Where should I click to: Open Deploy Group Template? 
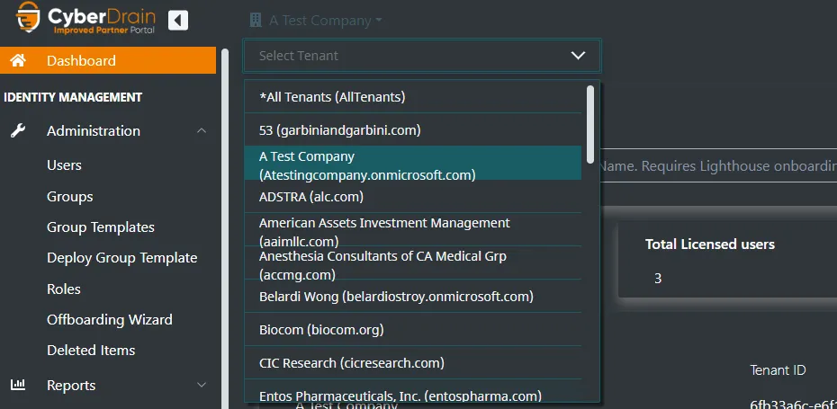coord(121,258)
